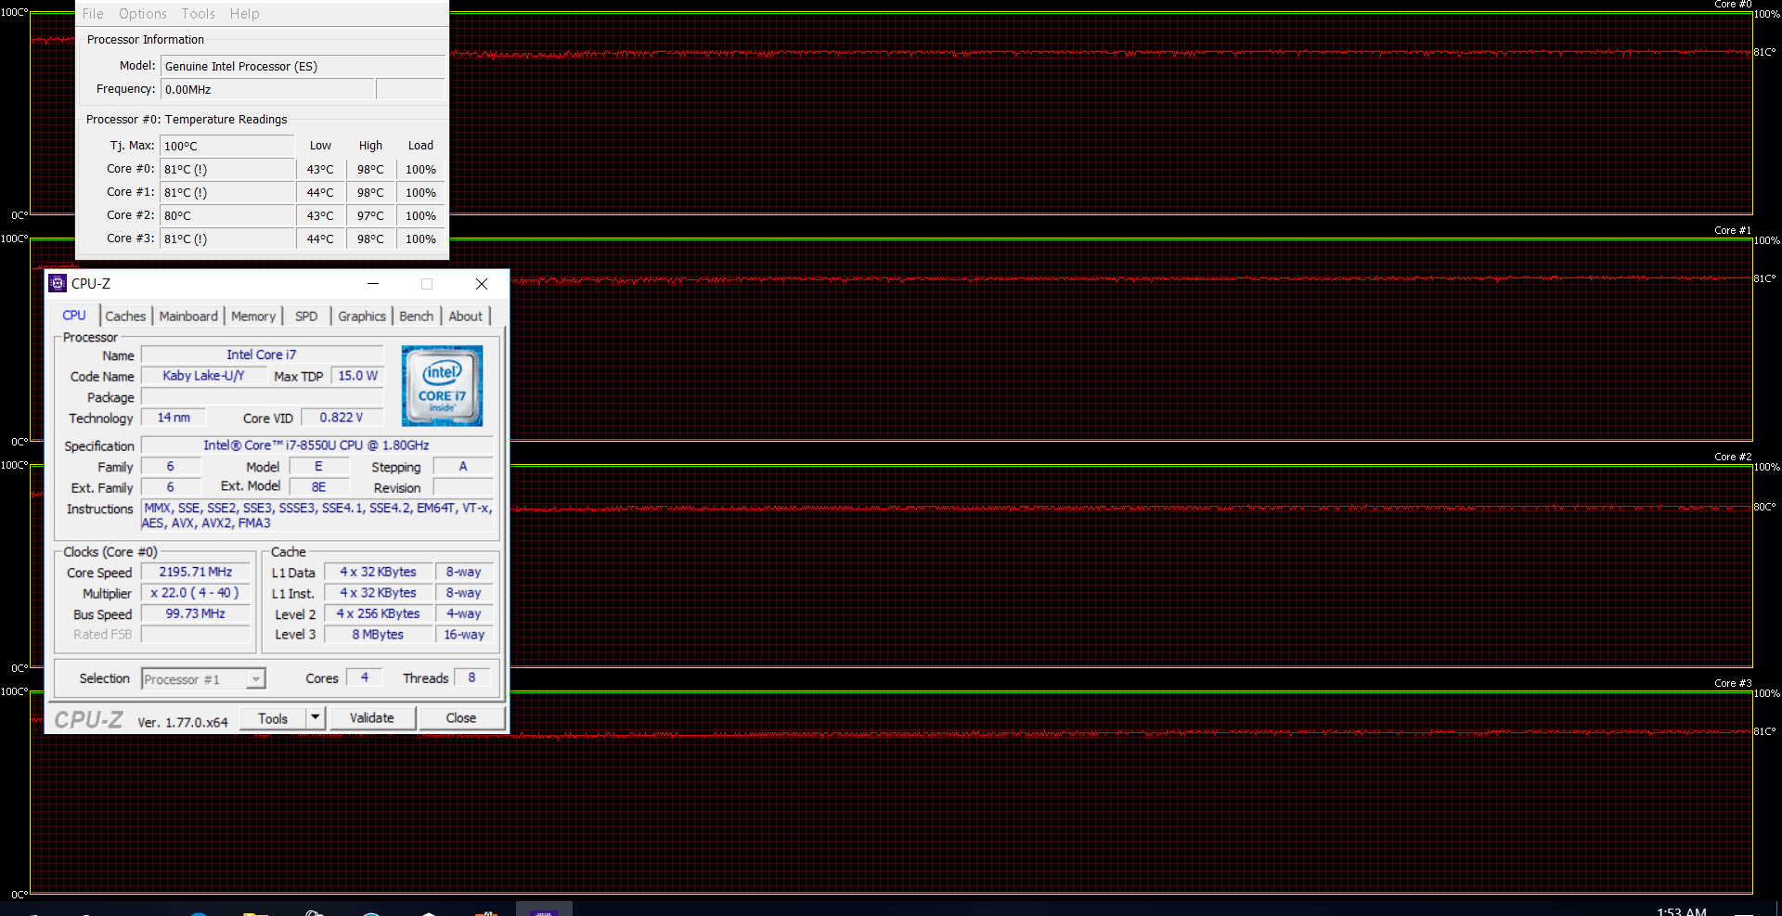Click the CPU-Z title bar app icon
The width and height of the screenshot is (1782, 916).
(x=58, y=284)
